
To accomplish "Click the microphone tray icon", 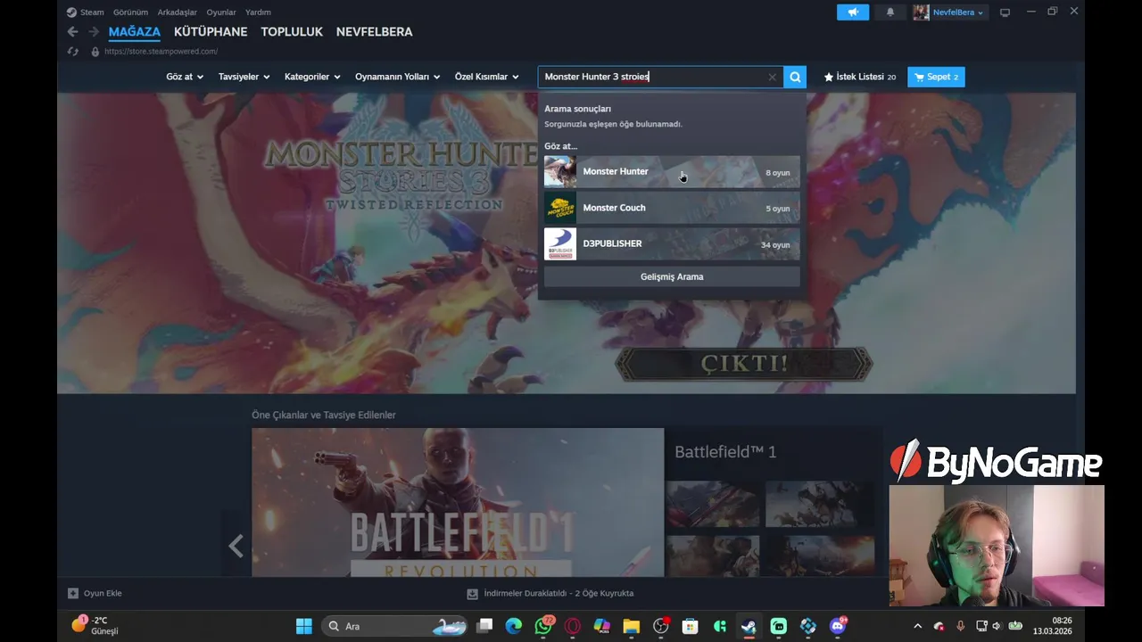I will (961, 626).
